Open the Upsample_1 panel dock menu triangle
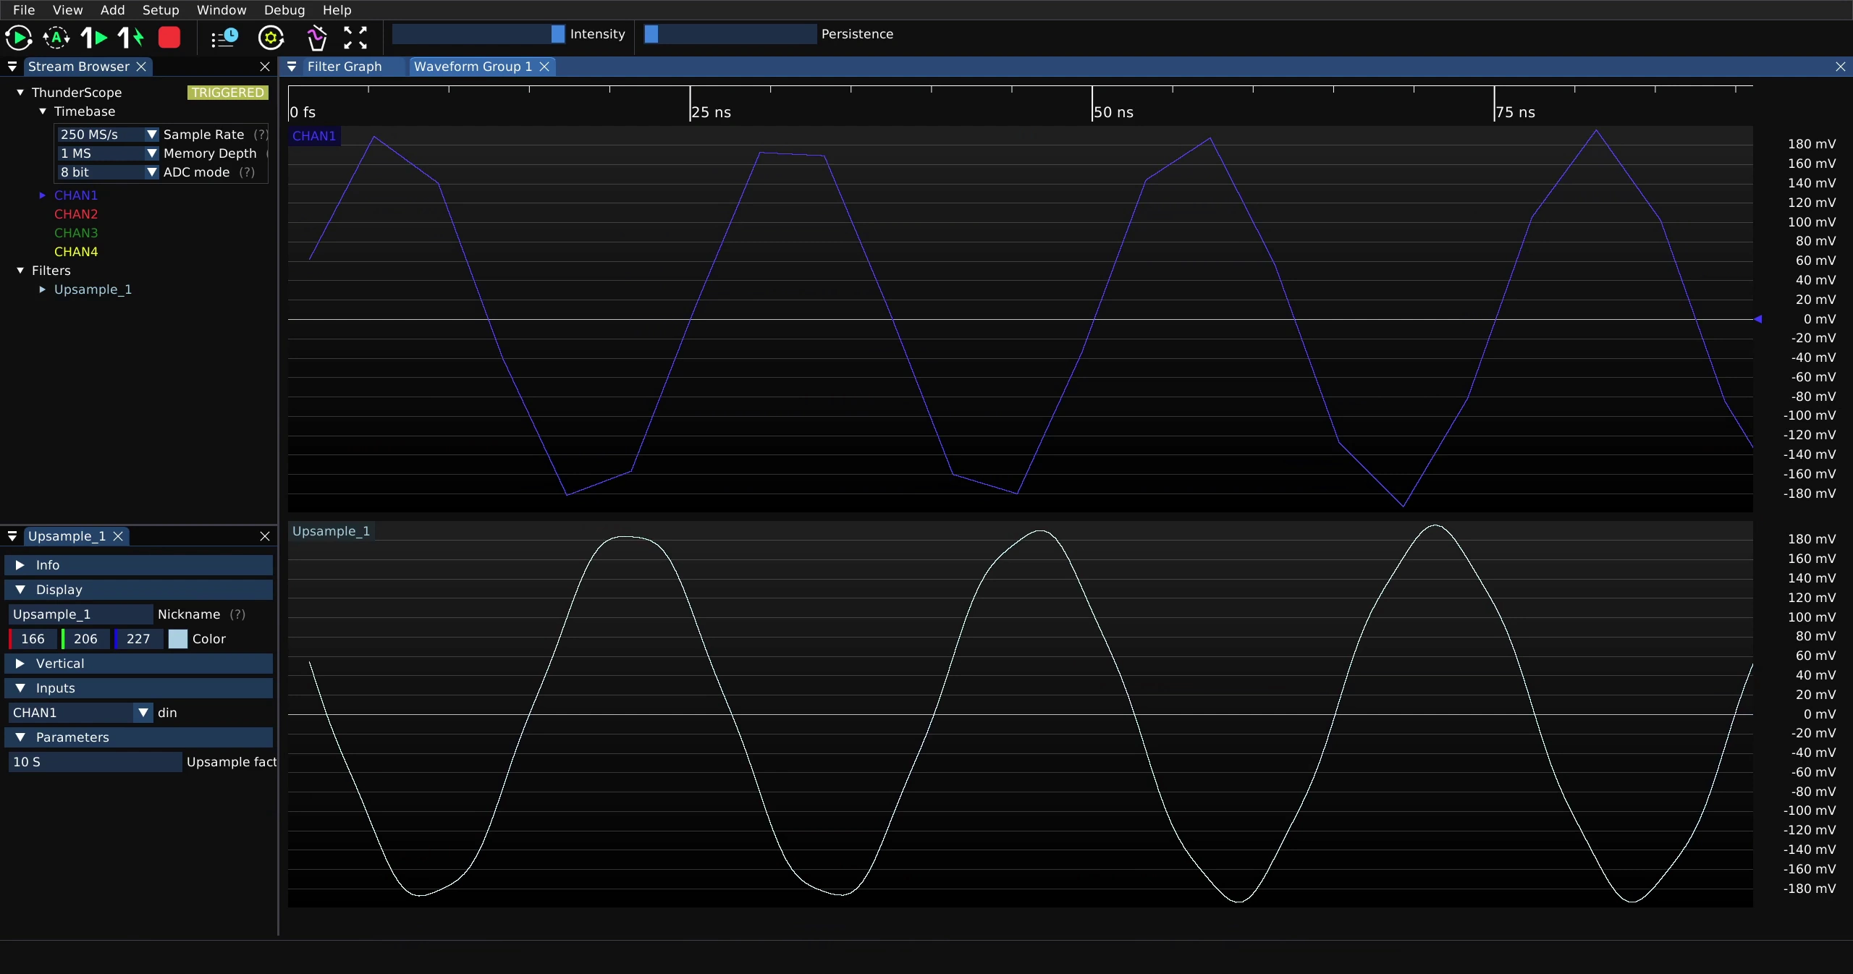The height and width of the screenshot is (974, 1853). (12, 536)
